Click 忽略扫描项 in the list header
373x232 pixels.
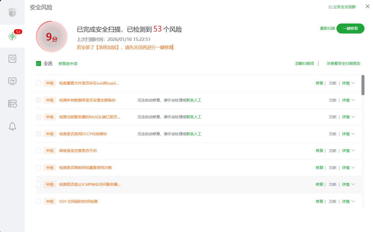click(304, 64)
